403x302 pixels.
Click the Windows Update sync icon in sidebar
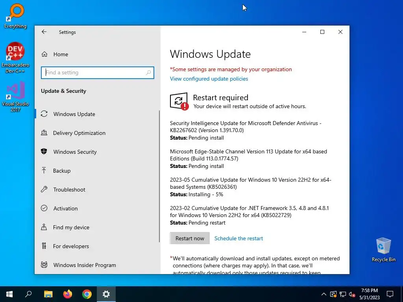[44, 114]
